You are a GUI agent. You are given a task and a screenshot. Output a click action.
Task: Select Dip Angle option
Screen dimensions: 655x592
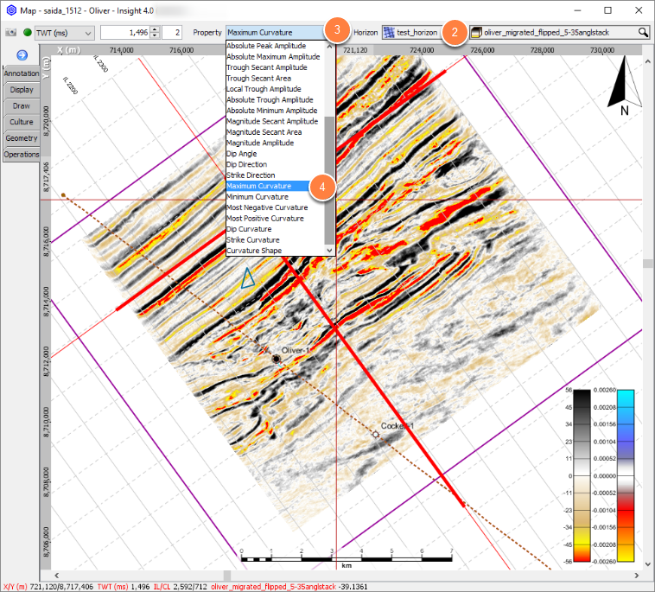(x=275, y=154)
